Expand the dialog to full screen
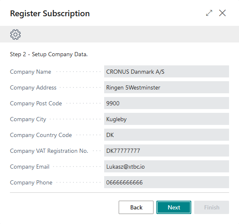Viewport: 239px width, 224px height. (209, 13)
